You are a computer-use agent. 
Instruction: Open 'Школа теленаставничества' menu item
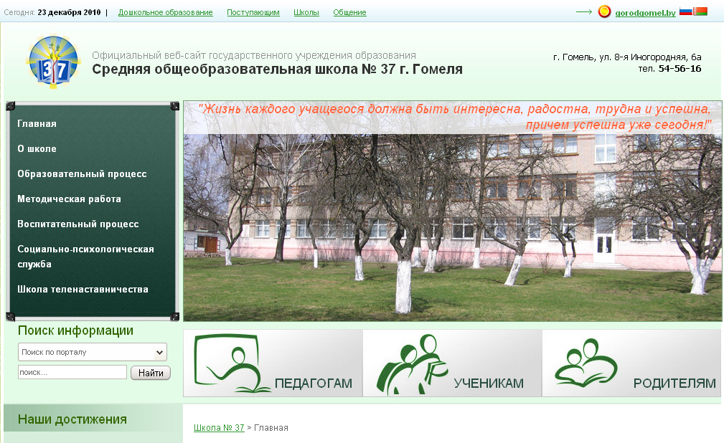tap(83, 290)
